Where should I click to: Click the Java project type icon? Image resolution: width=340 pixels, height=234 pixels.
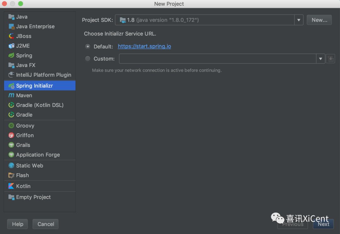tap(11, 17)
